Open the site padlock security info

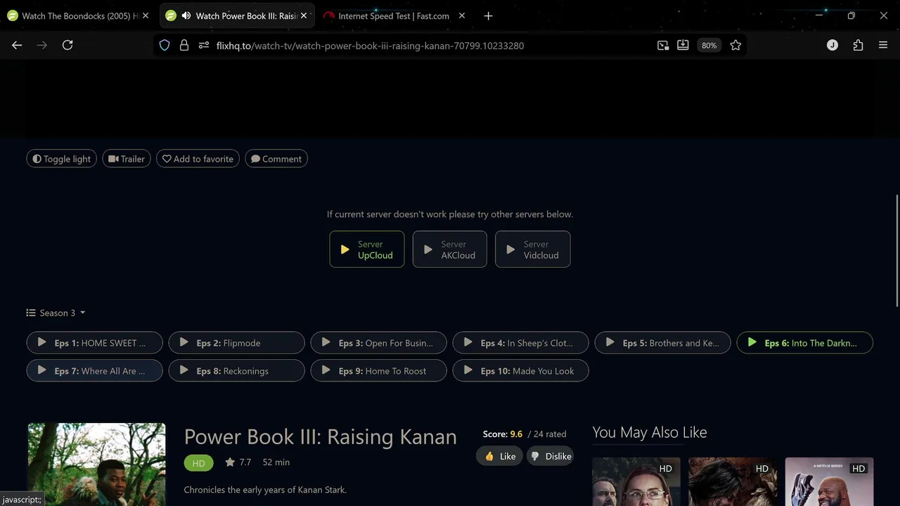click(x=184, y=45)
